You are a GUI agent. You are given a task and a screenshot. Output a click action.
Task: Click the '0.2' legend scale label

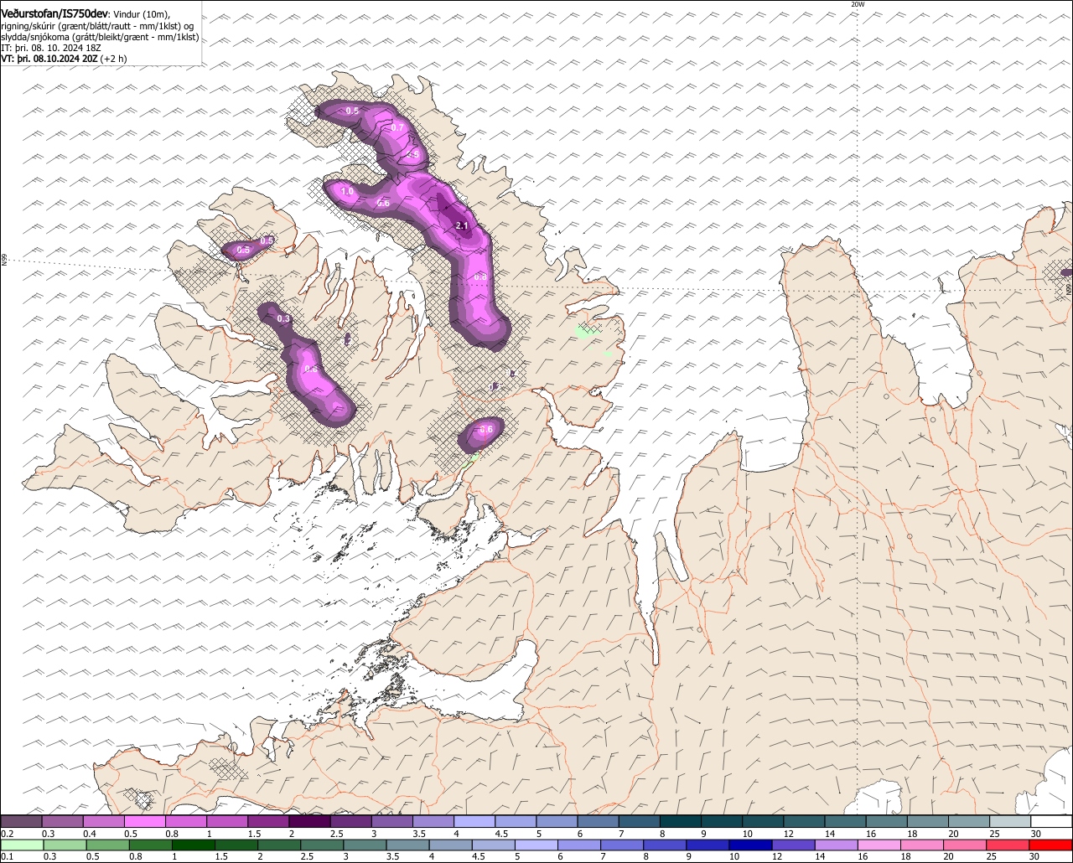point(7,834)
